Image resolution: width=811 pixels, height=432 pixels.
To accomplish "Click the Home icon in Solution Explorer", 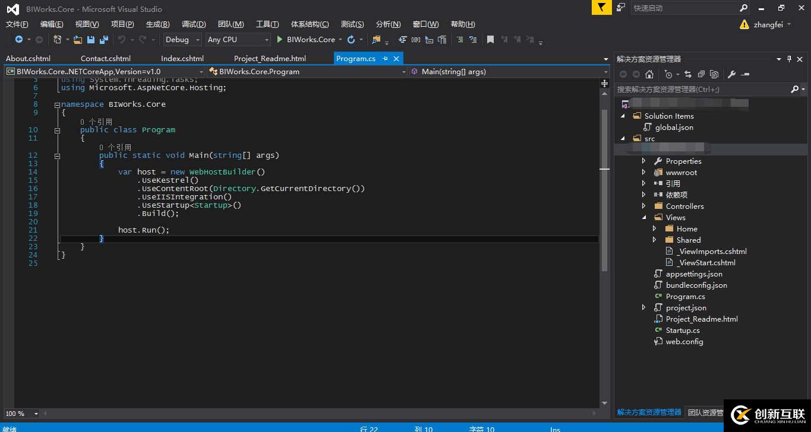I will [649, 74].
